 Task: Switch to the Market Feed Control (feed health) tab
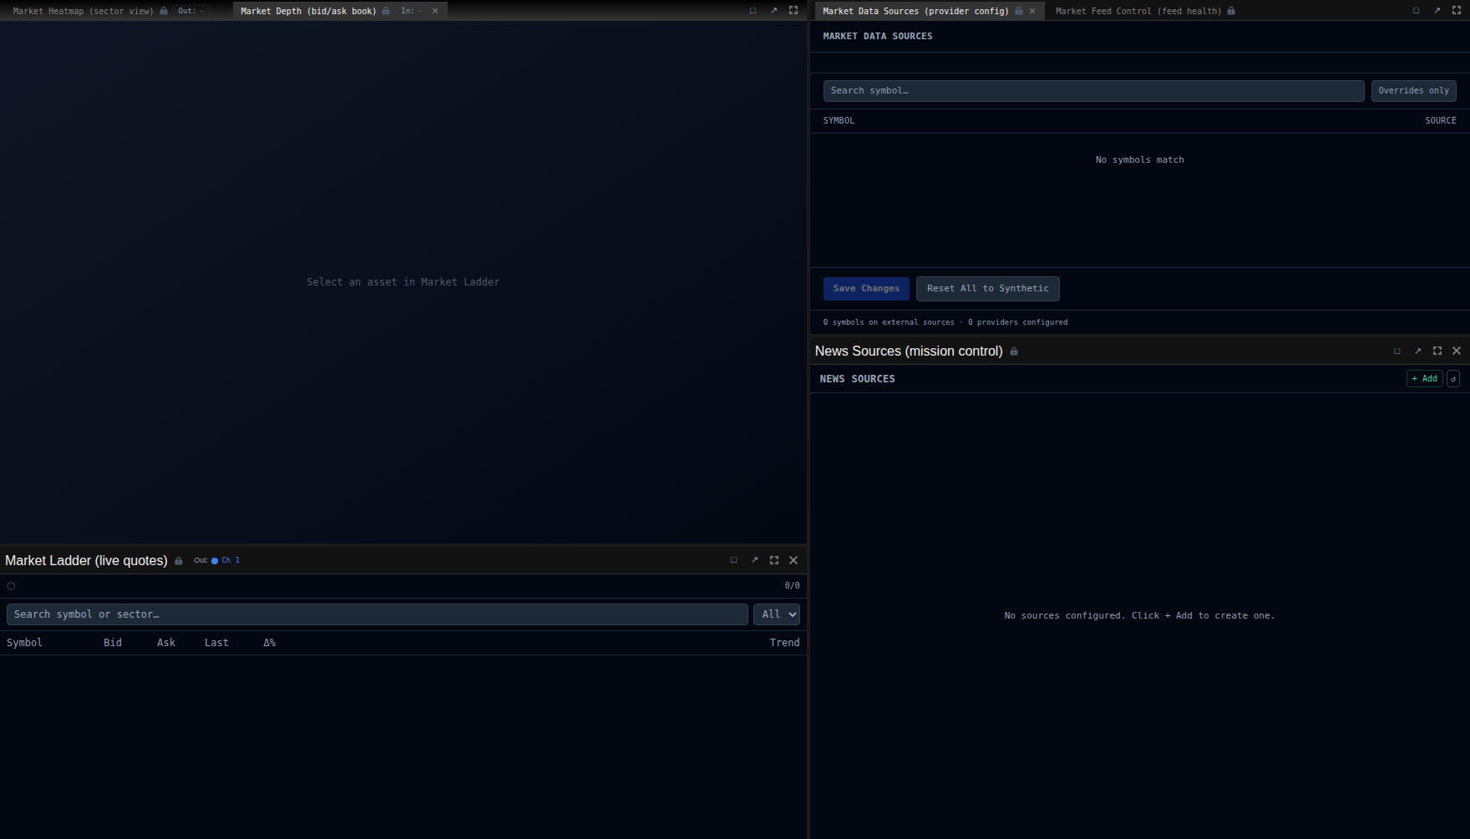1138,11
